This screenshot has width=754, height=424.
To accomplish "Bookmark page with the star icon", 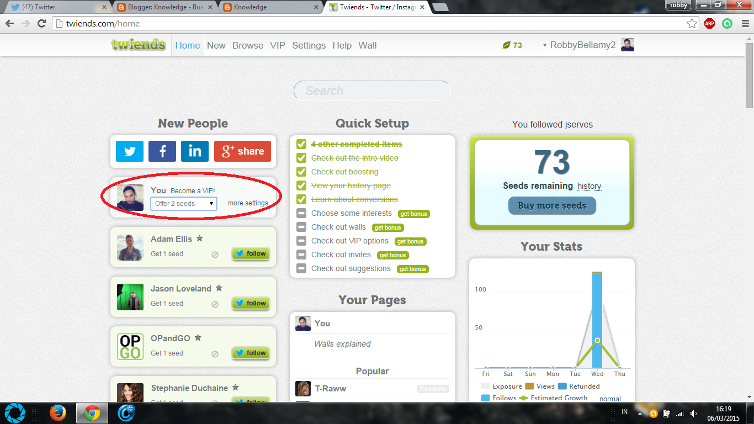I will (x=692, y=23).
